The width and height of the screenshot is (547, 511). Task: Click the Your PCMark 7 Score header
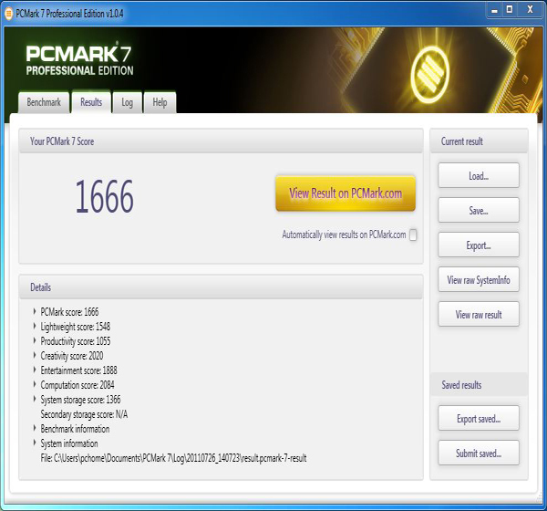point(222,141)
